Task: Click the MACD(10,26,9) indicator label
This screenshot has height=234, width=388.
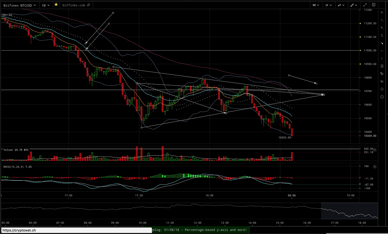Action: (x=18, y=167)
